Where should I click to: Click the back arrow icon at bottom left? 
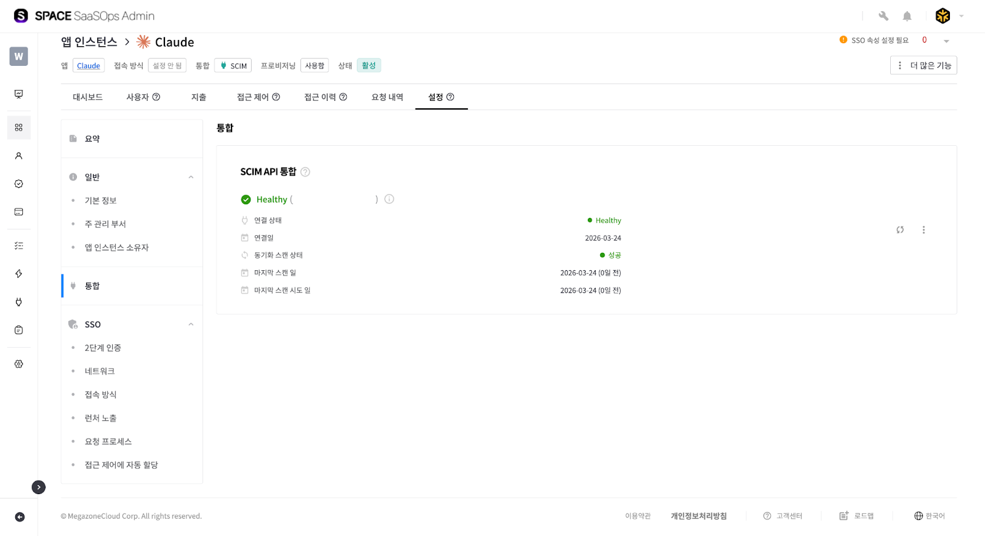pyautogui.click(x=20, y=517)
